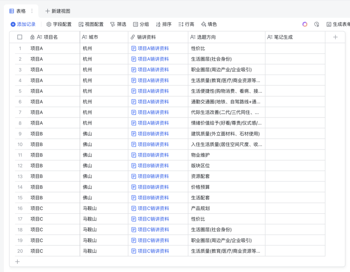Click document icon in row 6 销讲资料
This screenshot has width=350, height=272.
pos(134,102)
